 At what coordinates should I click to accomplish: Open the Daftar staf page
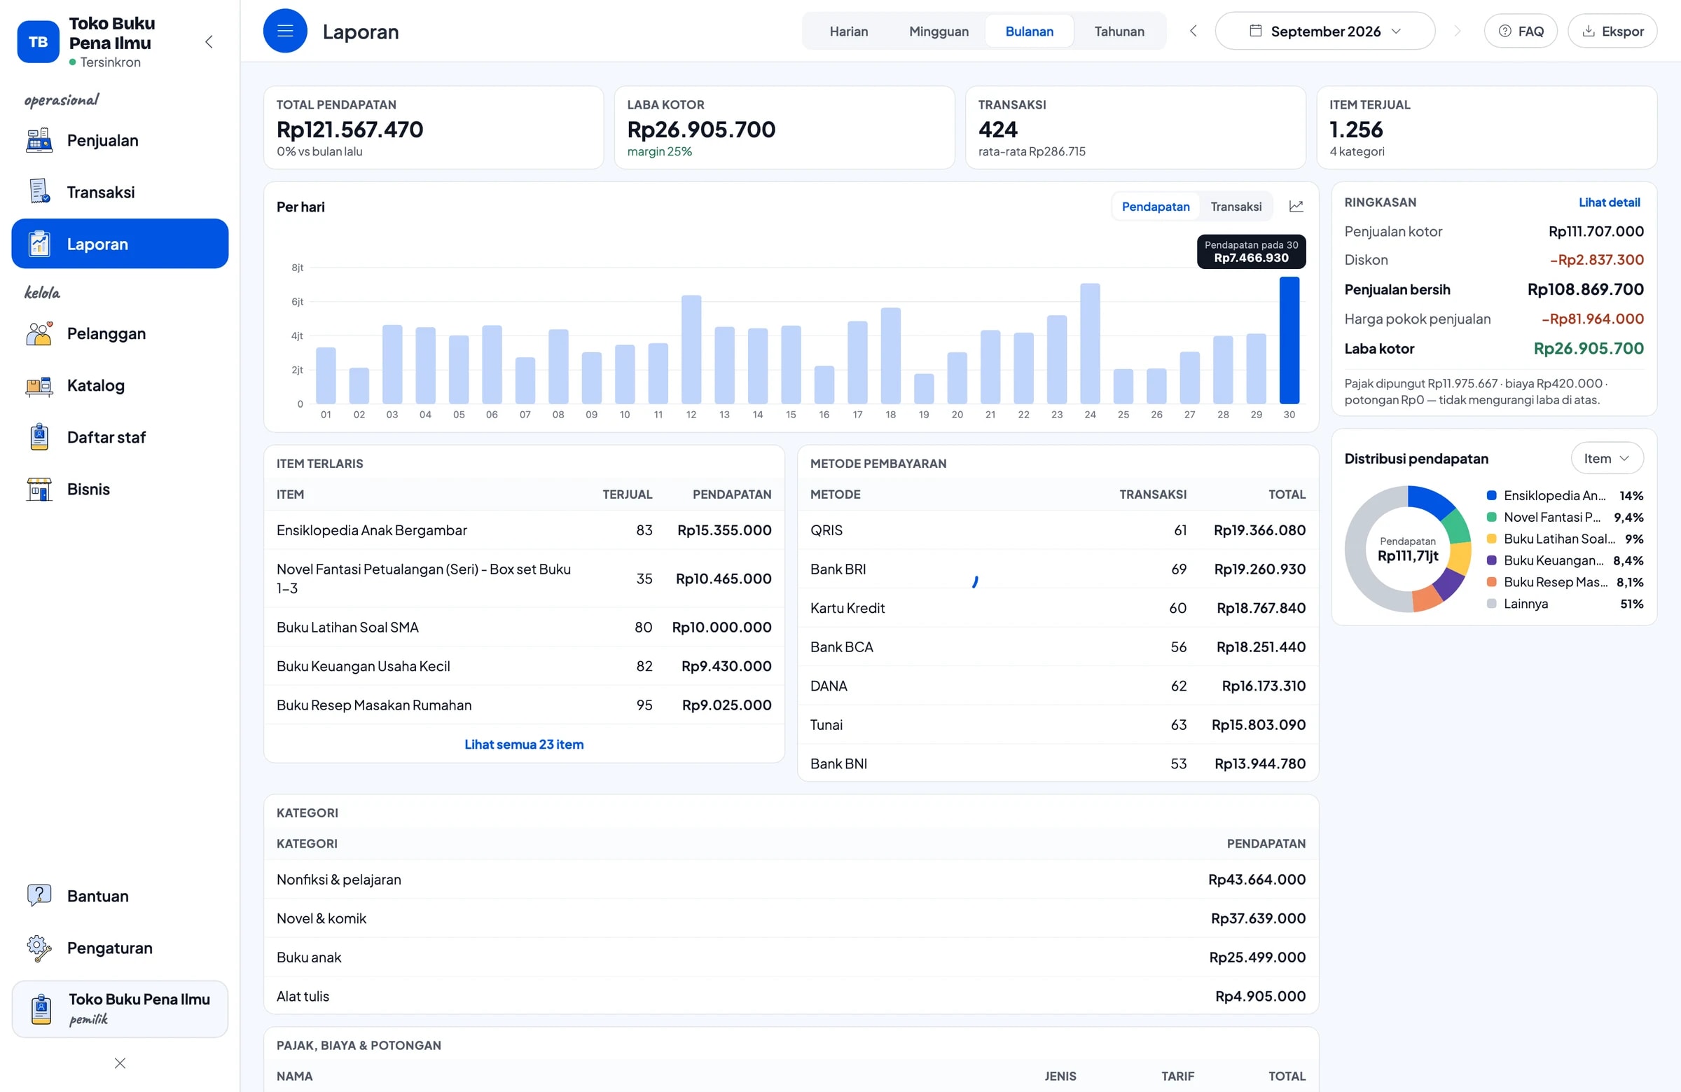(x=120, y=437)
